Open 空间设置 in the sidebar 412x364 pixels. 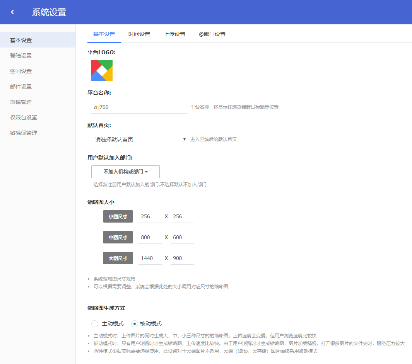tap(21, 71)
